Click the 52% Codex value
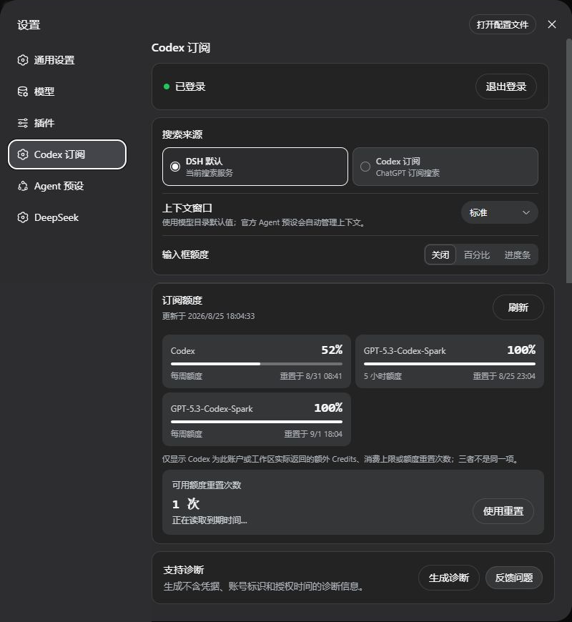 pyautogui.click(x=332, y=350)
